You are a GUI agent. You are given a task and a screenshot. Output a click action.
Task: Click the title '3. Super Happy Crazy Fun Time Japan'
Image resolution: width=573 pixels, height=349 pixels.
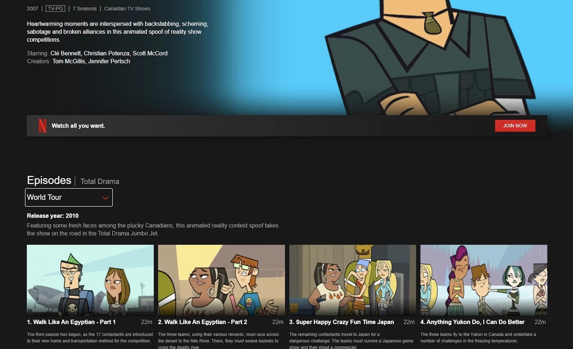[x=342, y=322]
